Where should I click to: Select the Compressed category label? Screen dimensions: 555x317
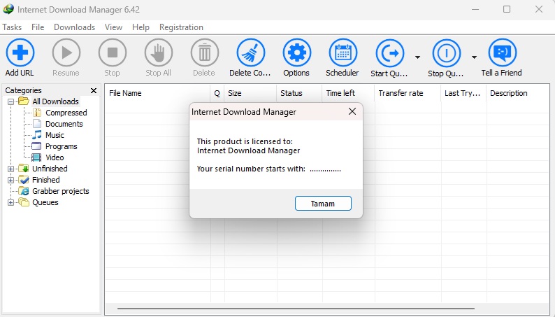(66, 113)
